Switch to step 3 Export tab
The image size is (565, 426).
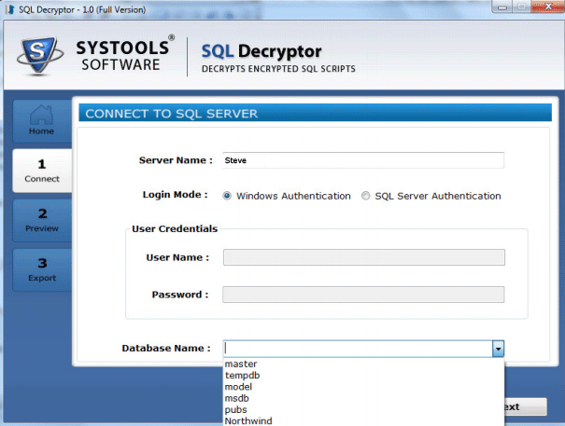pos(42,269)
